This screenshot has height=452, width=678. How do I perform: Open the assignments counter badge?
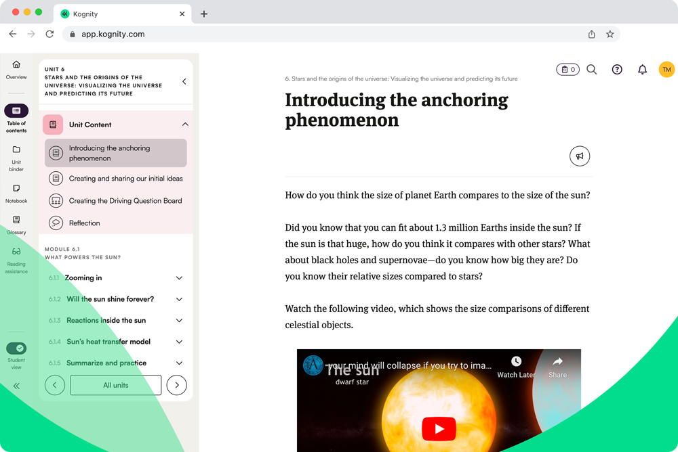(567, 70)
